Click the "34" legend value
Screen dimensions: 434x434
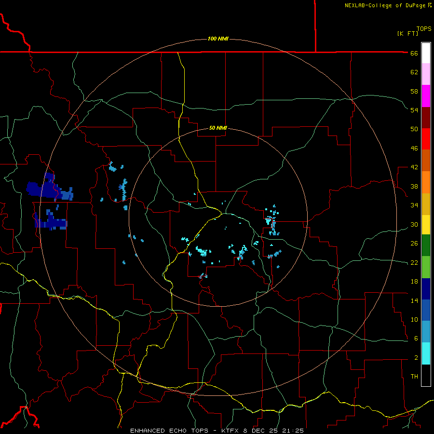click(x=414, y=205)
